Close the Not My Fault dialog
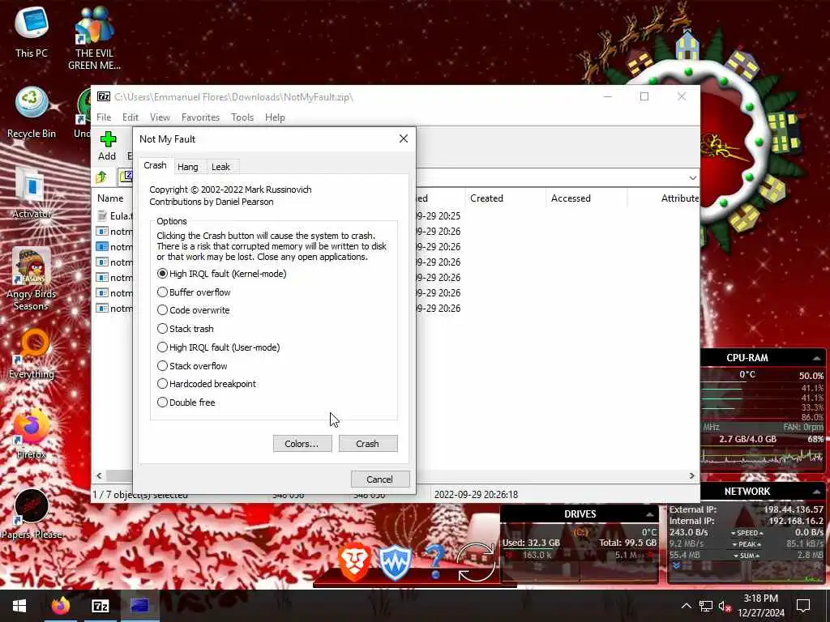 coord(404,138)
